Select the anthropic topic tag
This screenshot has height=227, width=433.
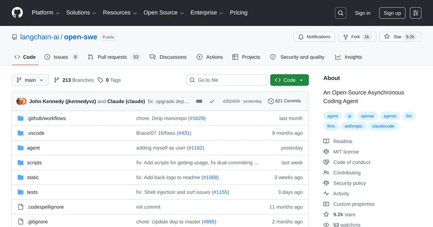353,126
